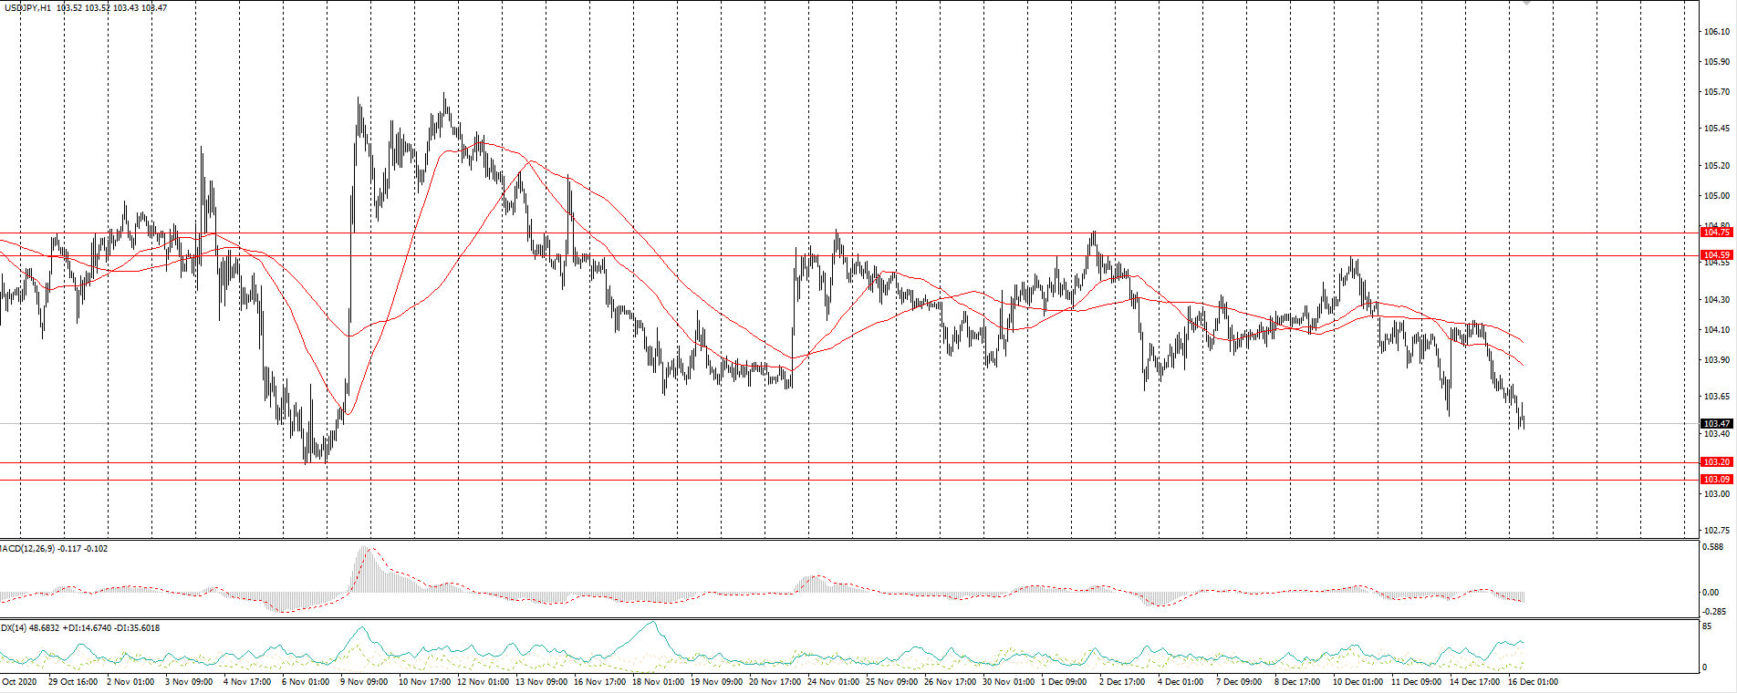The height and width of the screenshot is (693, 1737).
Task: Click the 105.20 price scale value
Action: (1717, 166)
